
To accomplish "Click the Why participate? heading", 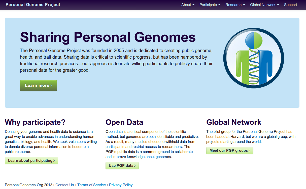I will point(35,122).
